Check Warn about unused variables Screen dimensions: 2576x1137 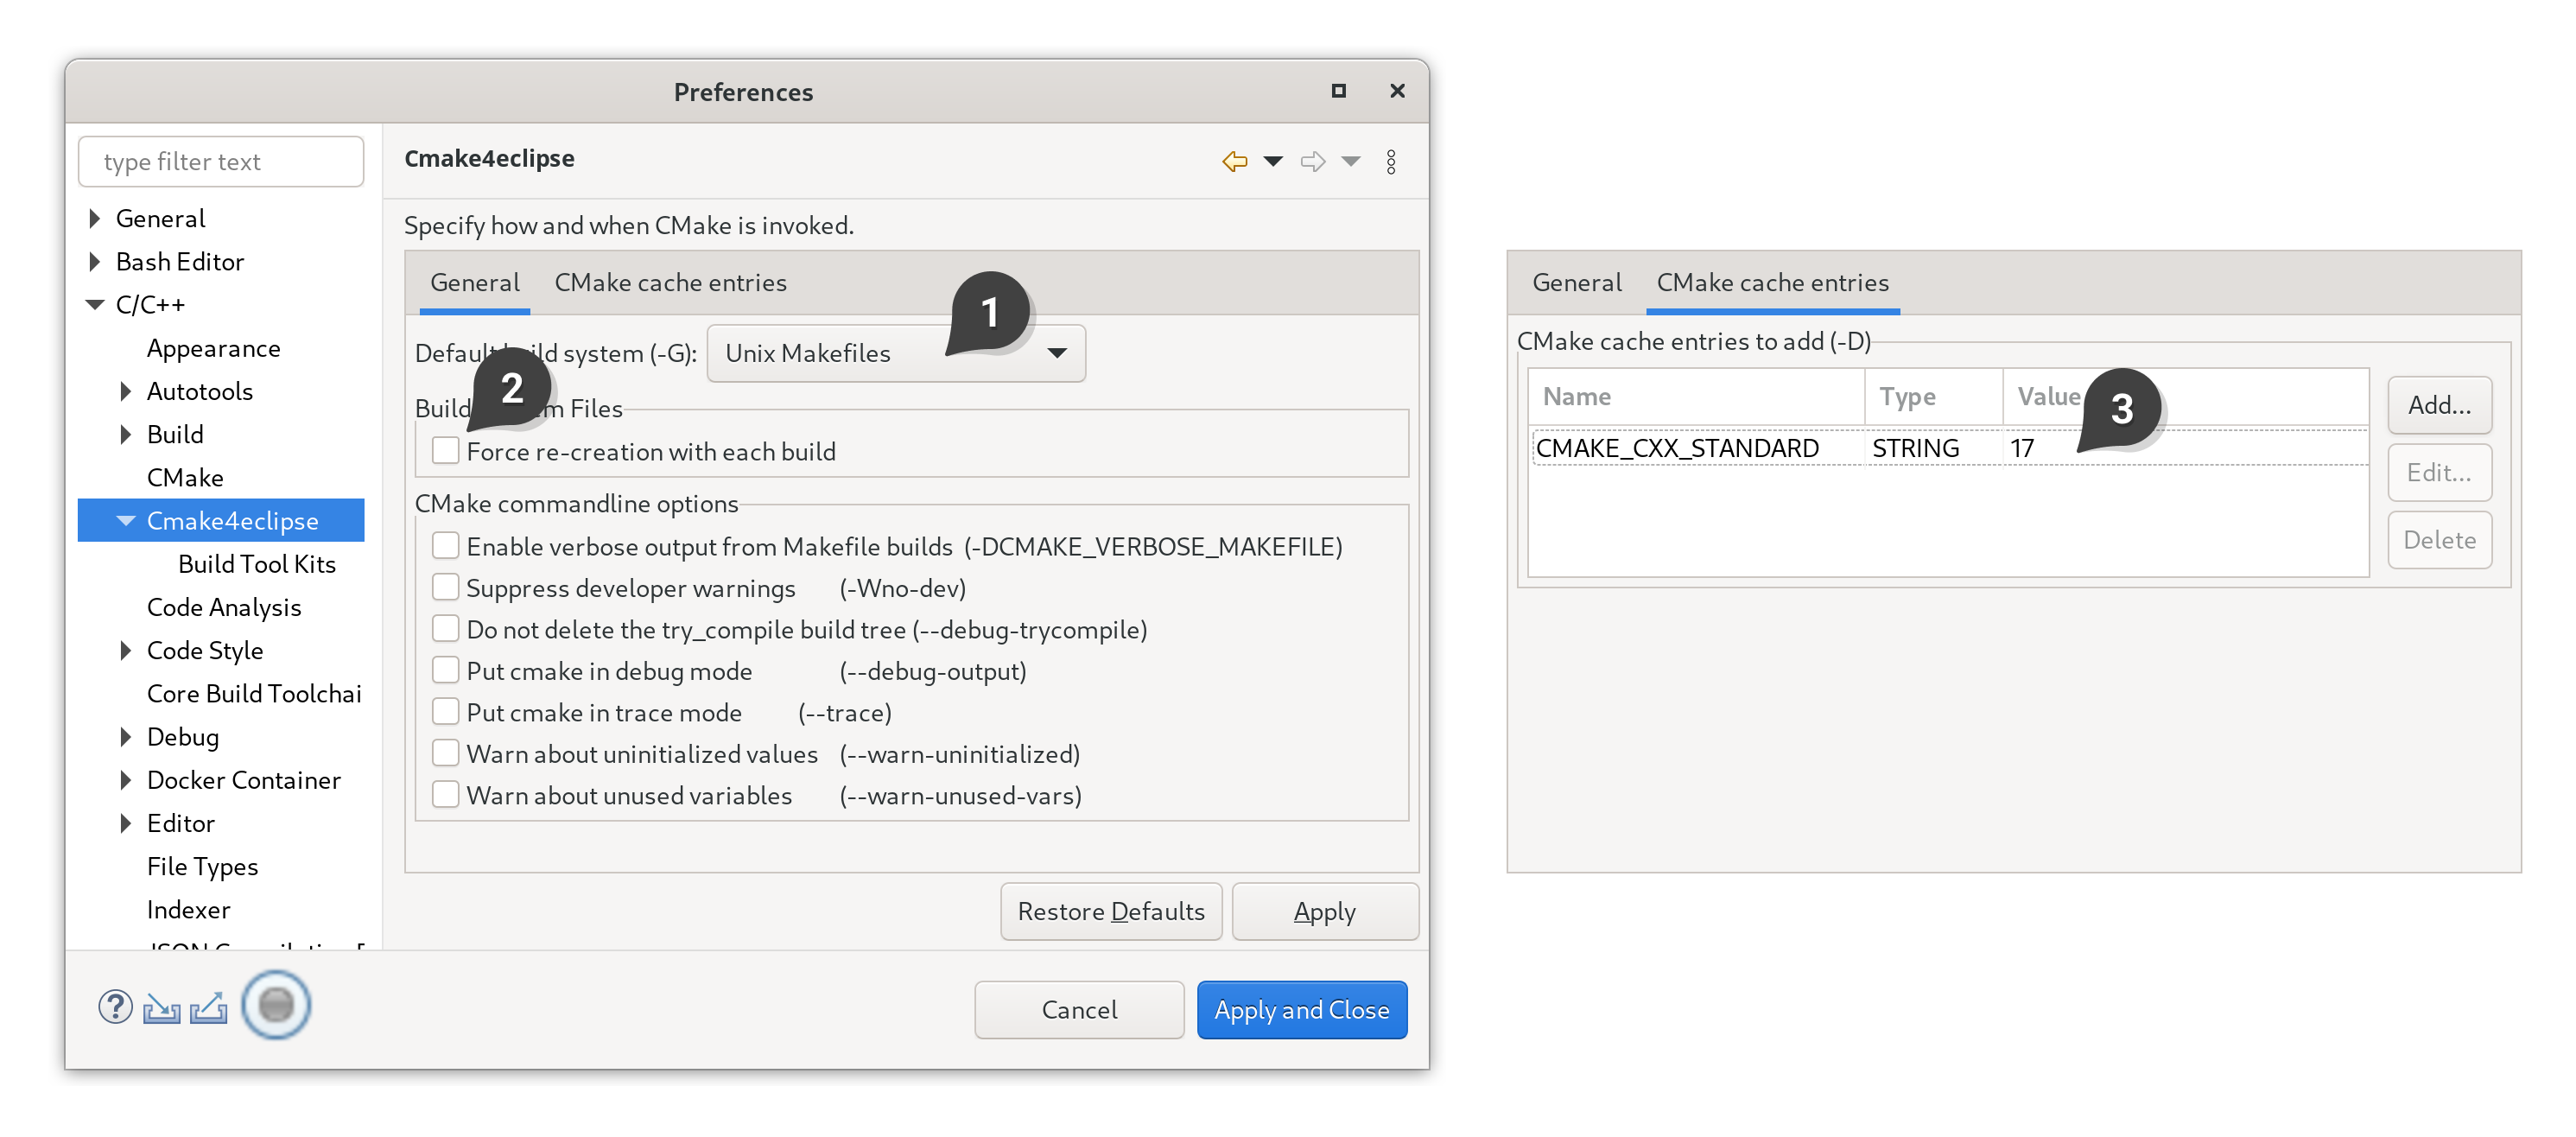[445, 795]
